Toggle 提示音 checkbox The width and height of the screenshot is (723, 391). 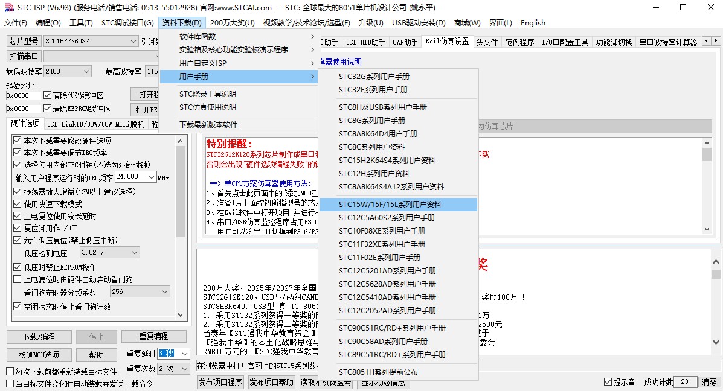click(608, 382)
